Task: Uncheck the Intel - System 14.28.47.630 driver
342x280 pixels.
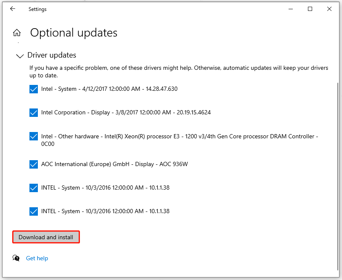Action: (x=33, y=89)
